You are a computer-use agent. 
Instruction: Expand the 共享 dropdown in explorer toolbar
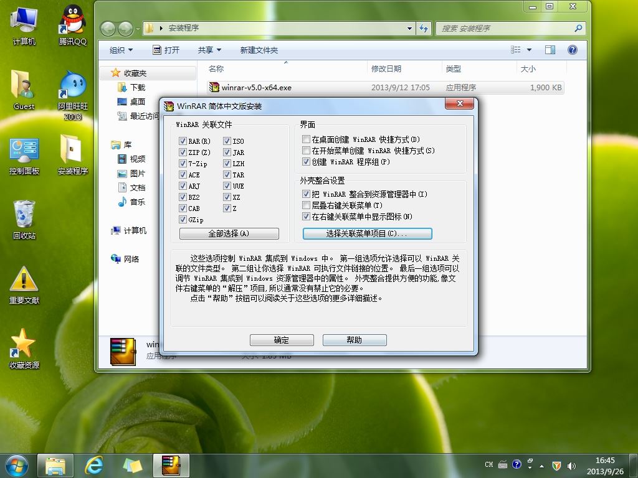pyautogui.click(x=209, y=50)
